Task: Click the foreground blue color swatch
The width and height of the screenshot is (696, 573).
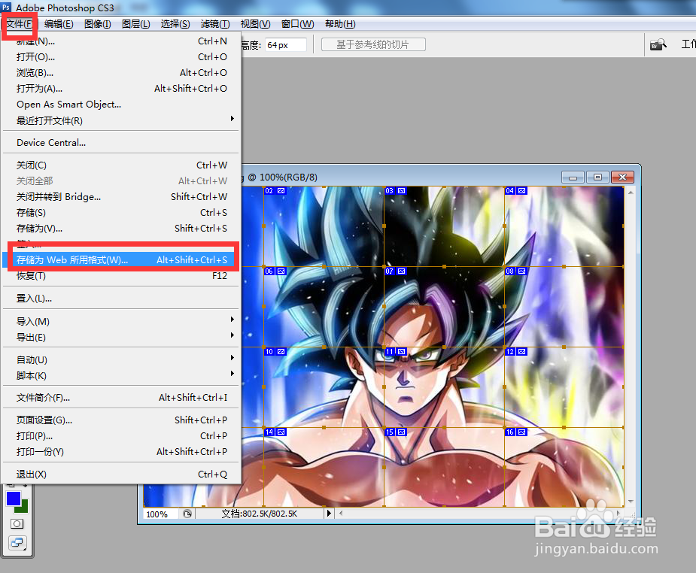Action: click(x=14, y=499)
